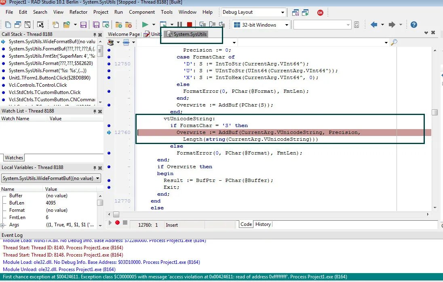
Task: Close the Watch List panel
Action: click(x=100, y=112)
